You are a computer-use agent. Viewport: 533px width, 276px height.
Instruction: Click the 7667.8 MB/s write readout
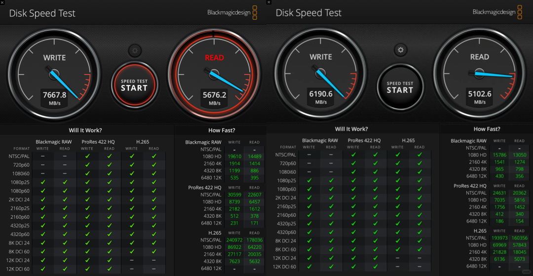coord(54,98)
